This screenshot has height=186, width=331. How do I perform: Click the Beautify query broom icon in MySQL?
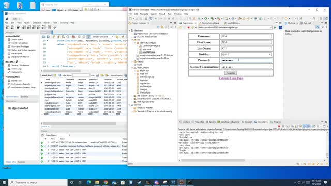(123, 37)
